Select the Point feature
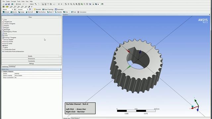This screenshot has width=212, height=119. tap(74, 12)
